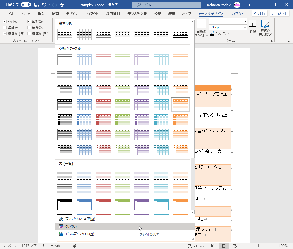293x249 pixels.
Task: Click the 1/2 ページ page indicator
Action: [9, 246]
